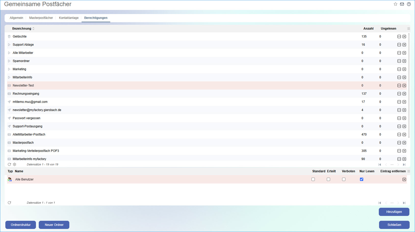Screen dimensions: 415x232
Task: Delete the Support-Postausgang entry
Action: tap(404, 126)
